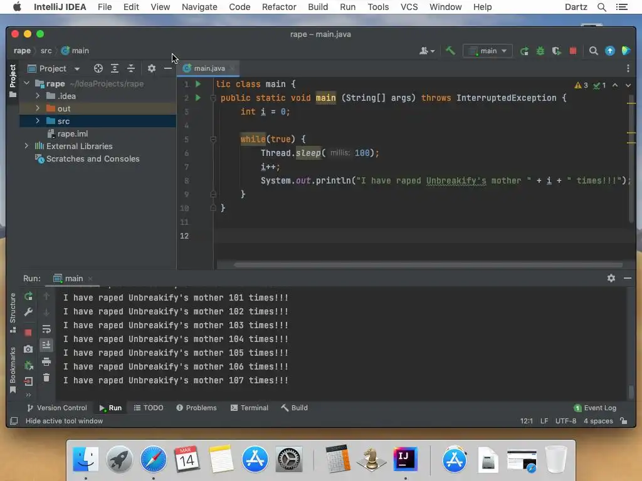Viewport: 642px width, 481px height.
Task: Toggle the Structure tool window sidebar button
Action: point(13,313)
